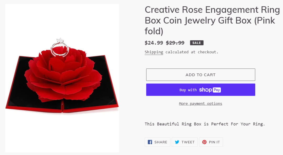This screenshot has width=283, height=155.
Task: Click the Pinterest logo icon
Action: click(x=204, y=142)
